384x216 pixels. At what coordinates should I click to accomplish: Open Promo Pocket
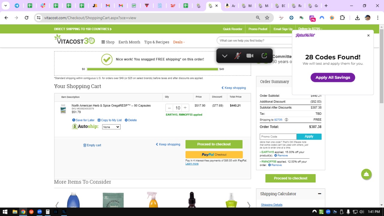tap(258, 29)
